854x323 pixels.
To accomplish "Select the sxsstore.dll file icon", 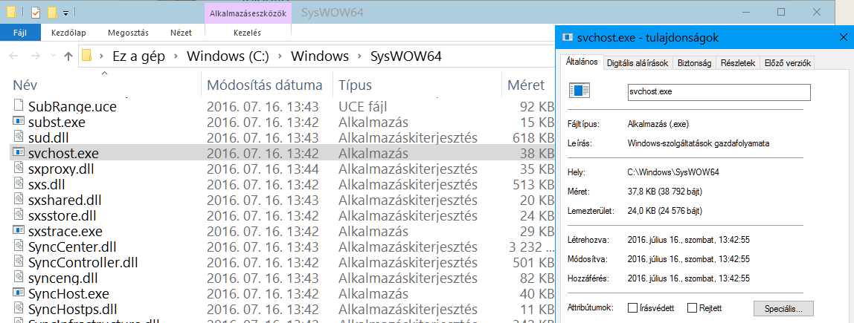I will [x=19, y=215].
